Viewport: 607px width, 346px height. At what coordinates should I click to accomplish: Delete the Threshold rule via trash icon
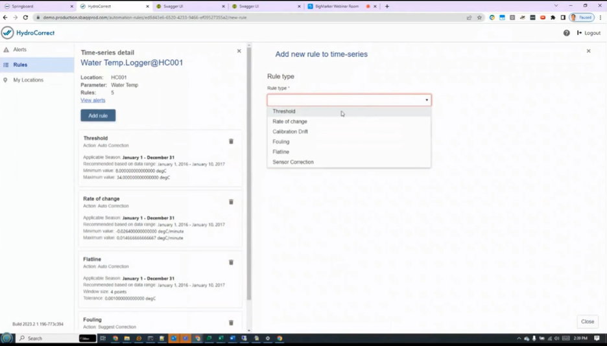point(231,141)
